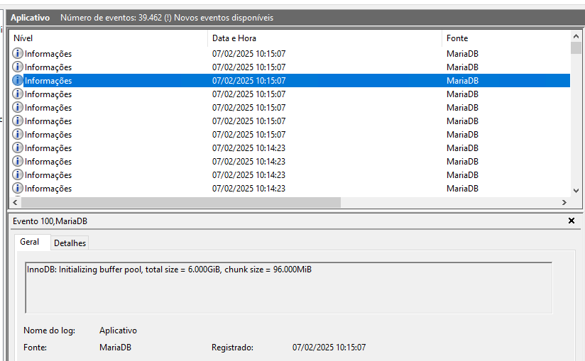Click the 'Novos eventos disponíveis' header text

click(x=224, y=18)
